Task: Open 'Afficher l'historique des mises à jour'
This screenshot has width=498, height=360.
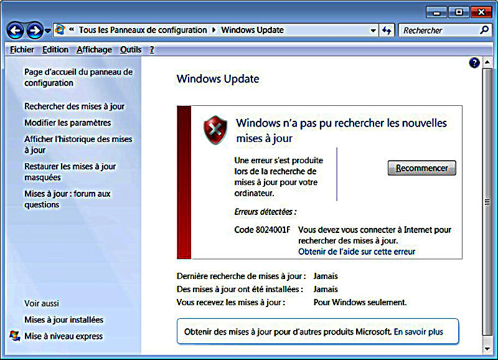Action: pyautogui.click(x=78, y=144)
